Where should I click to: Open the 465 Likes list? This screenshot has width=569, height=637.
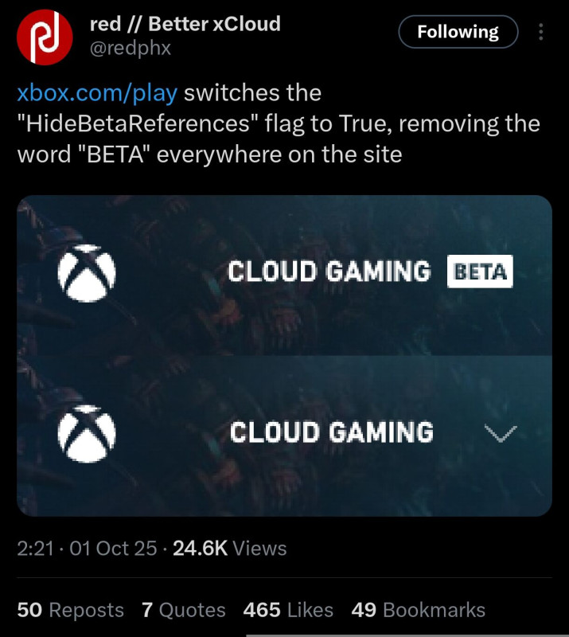tap(288, 610)
